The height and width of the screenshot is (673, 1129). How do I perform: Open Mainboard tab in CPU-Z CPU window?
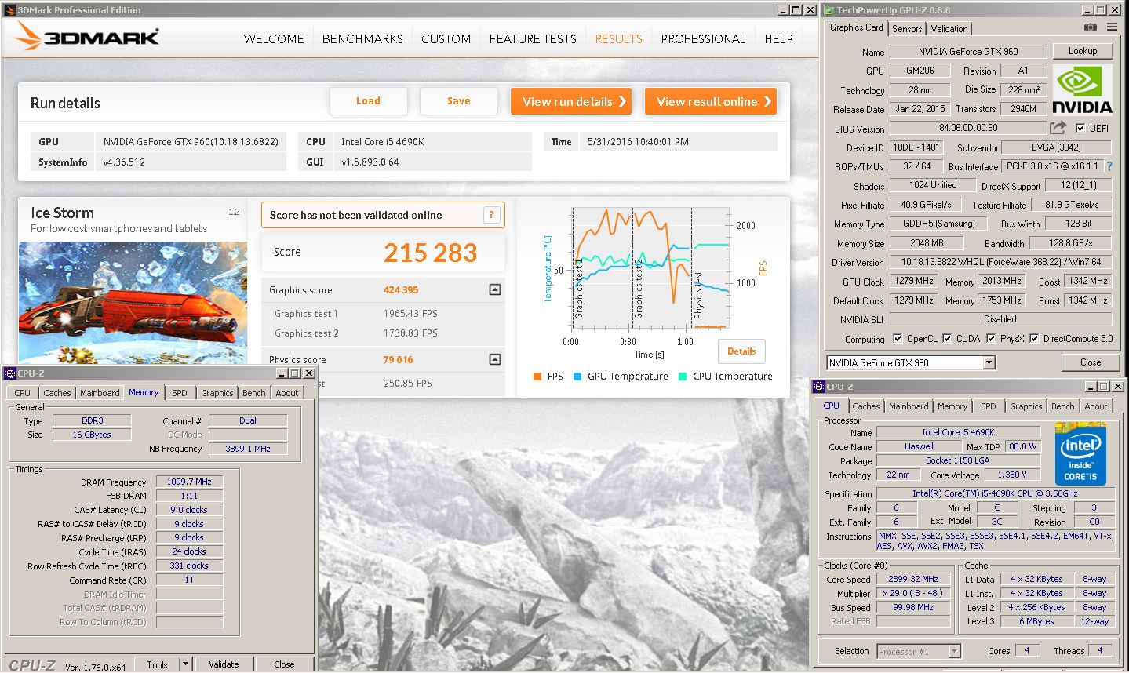[x=909, y=406]
